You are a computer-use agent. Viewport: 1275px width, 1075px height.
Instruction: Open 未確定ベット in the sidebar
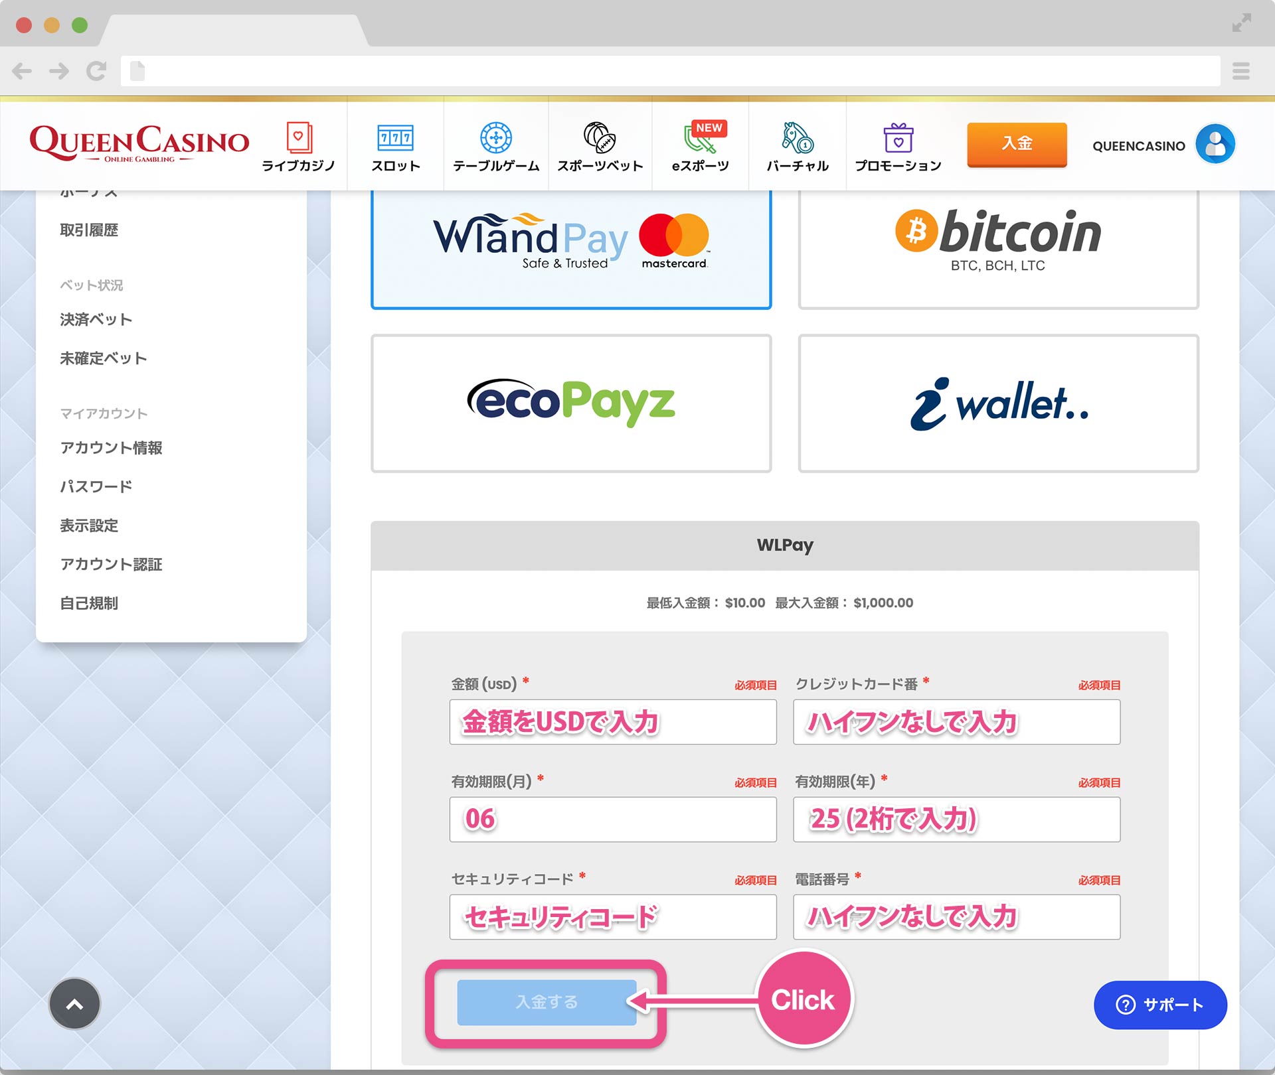pos(104,358)
